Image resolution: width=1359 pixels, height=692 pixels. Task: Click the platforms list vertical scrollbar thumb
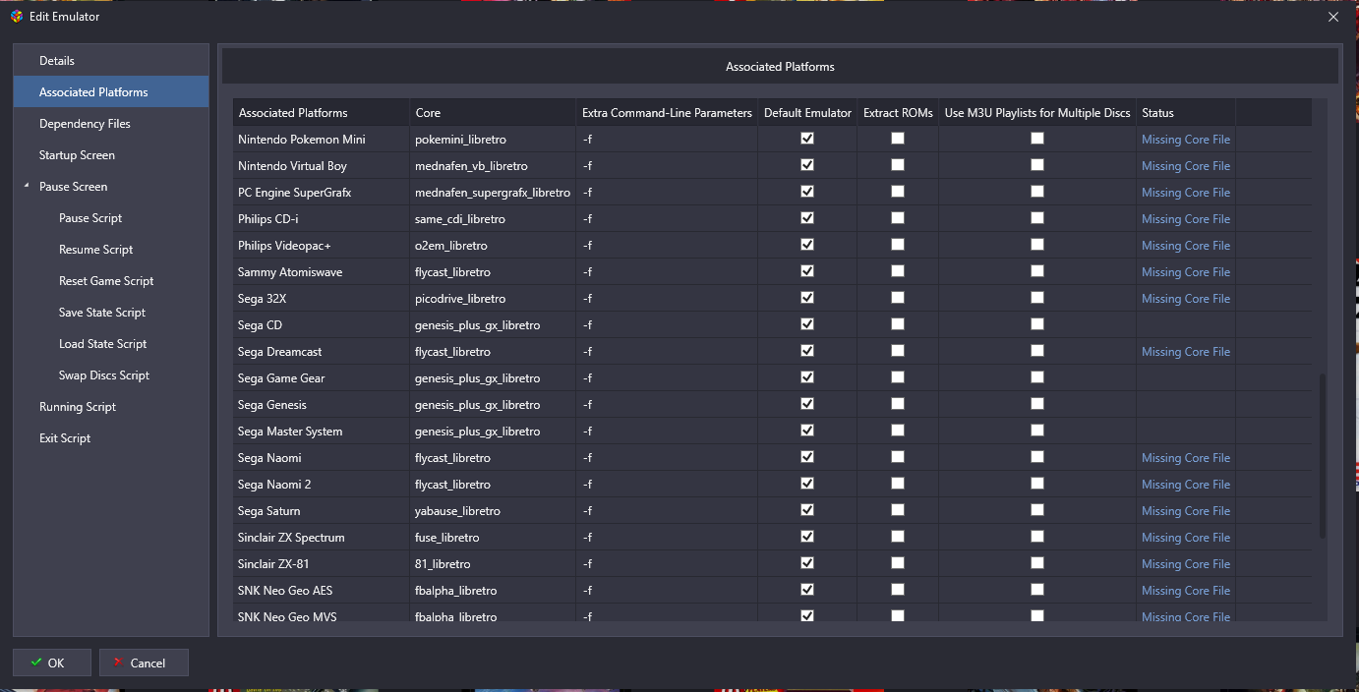pyautogui.click(x=1323, y=456)
